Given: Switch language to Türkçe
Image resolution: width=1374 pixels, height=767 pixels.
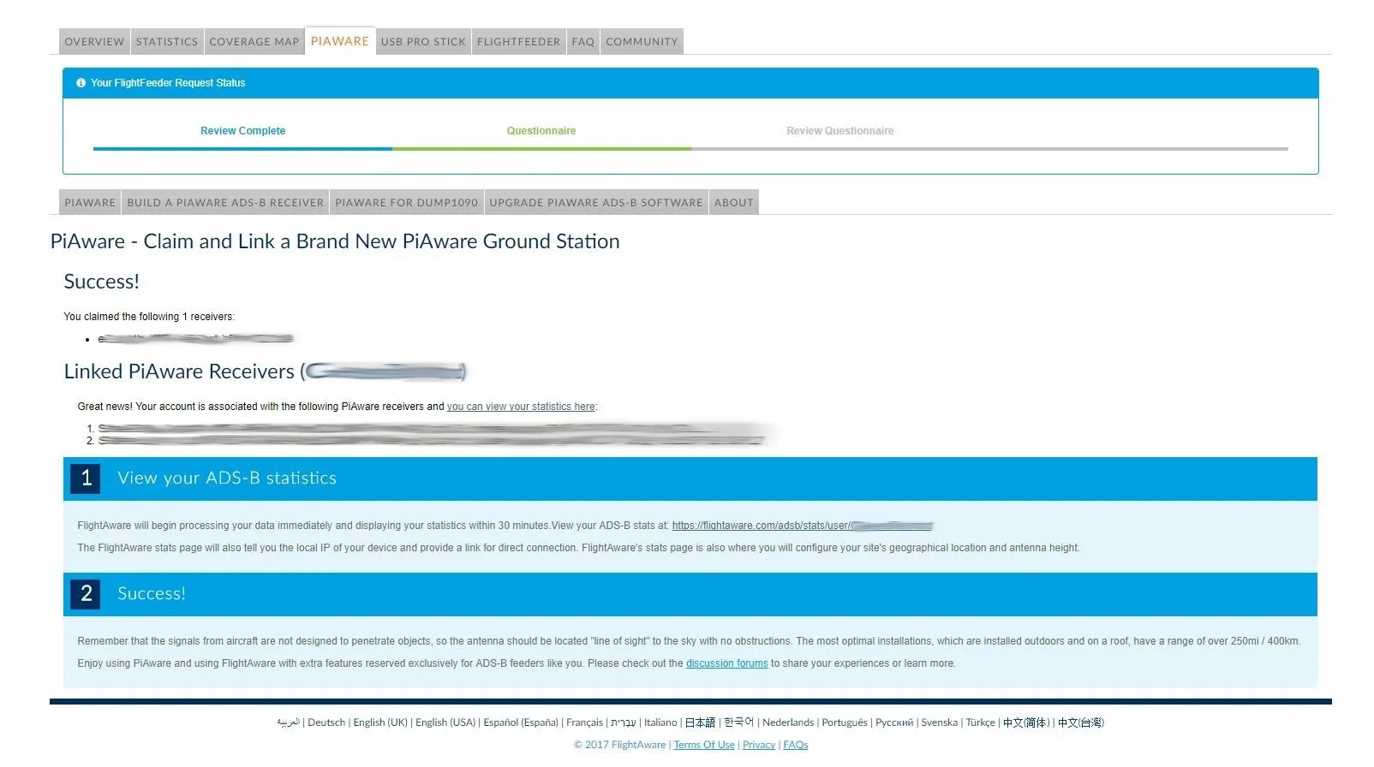Looking at the screenshot, I should tap(981, 722).
